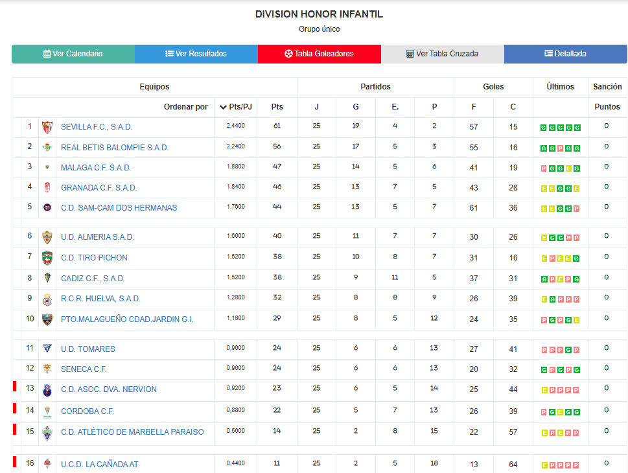Open the Ver Calendario tab
Viewport: 628px width, 473px height.
coord(73,54)
